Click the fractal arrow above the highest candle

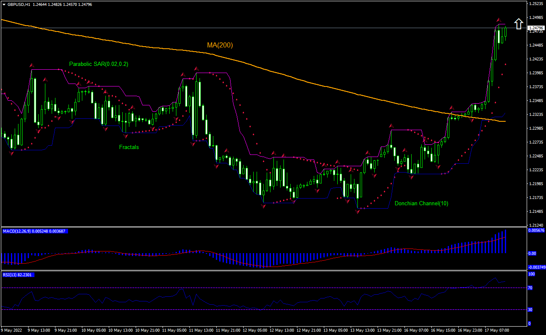[499, 20]
